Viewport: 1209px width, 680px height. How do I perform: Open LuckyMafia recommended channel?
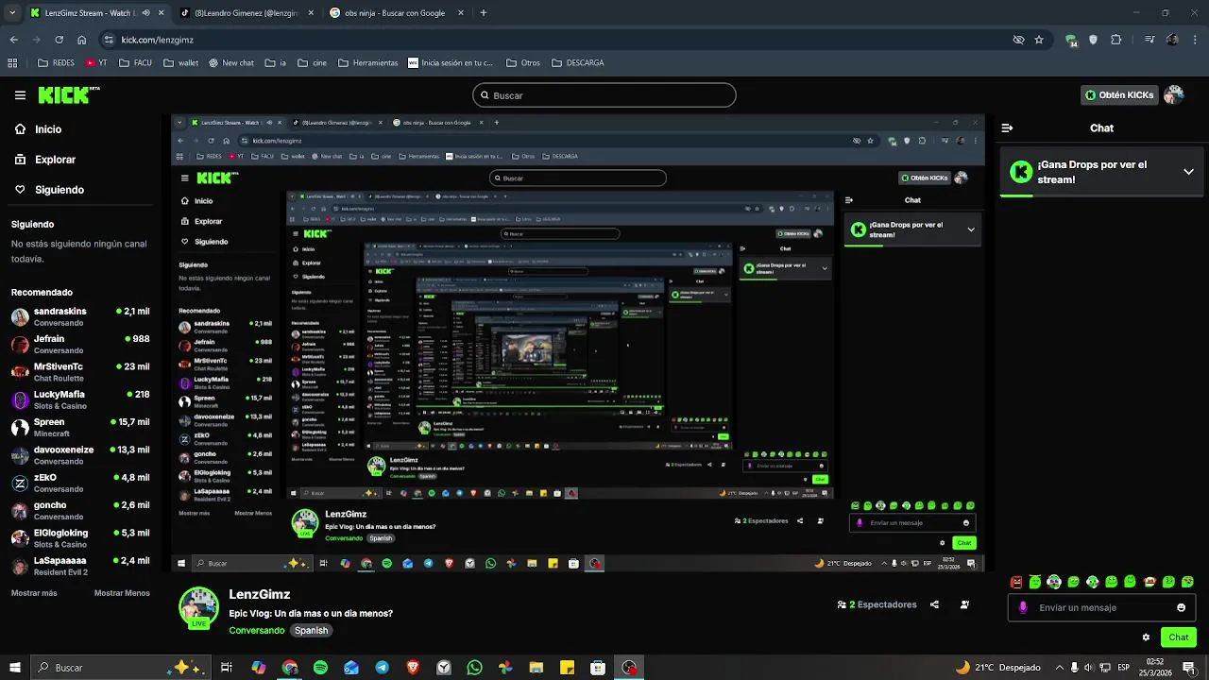click(x=81, y=399)
